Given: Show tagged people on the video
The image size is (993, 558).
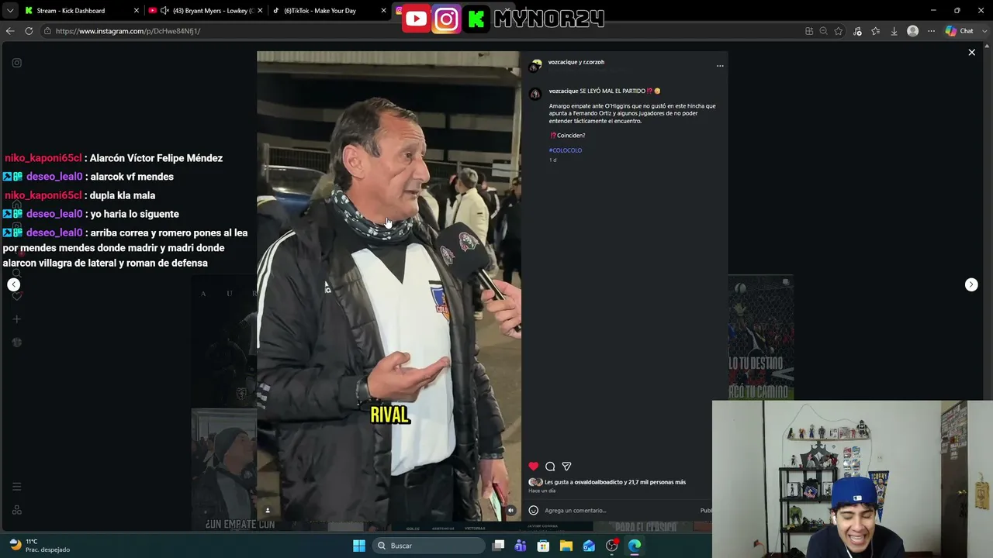Looking at the screenshot, I should click(x=268, y=511).
